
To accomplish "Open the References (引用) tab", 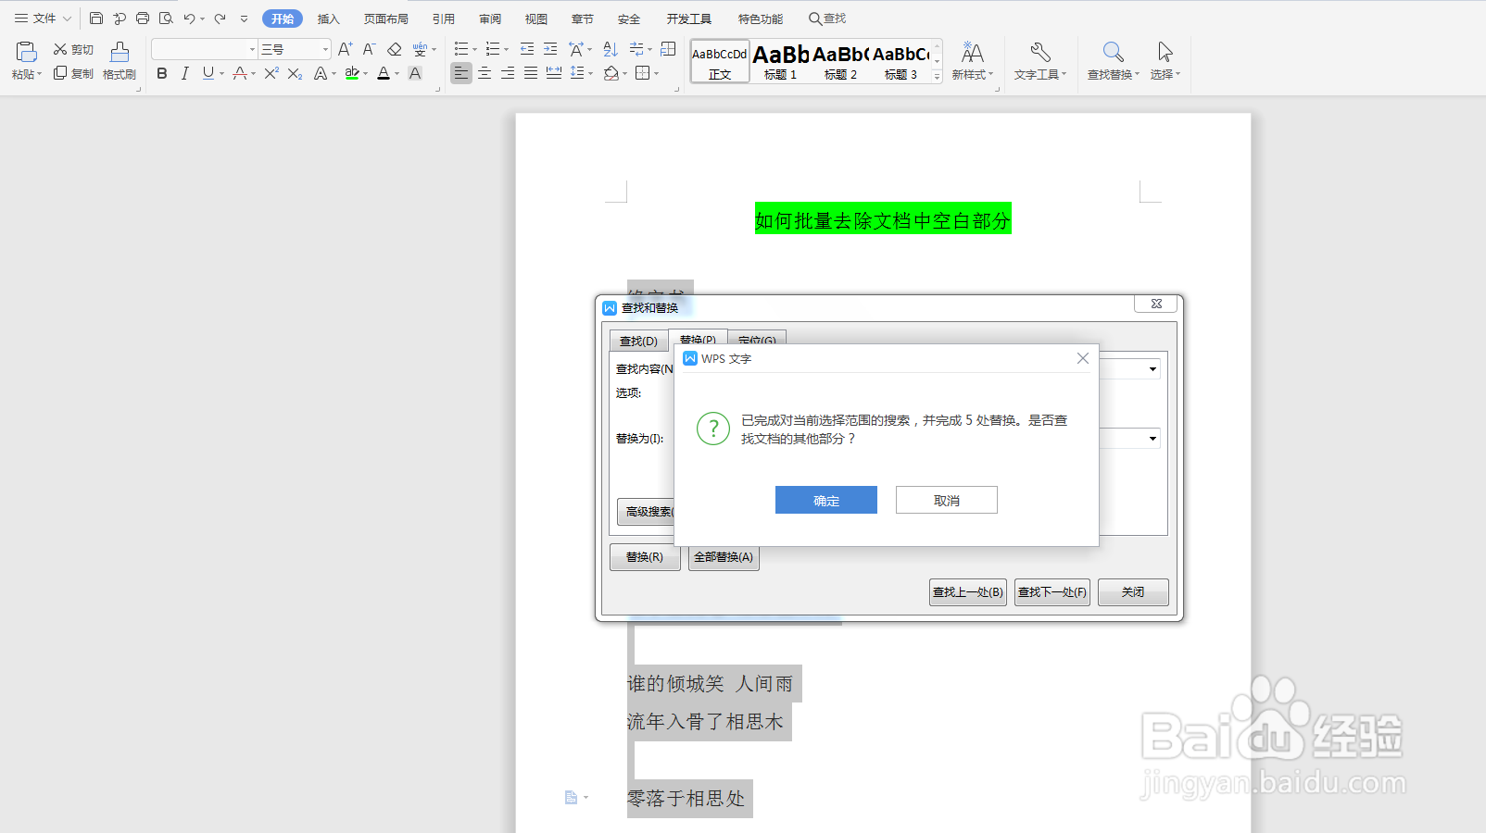I will pos(444,19).
